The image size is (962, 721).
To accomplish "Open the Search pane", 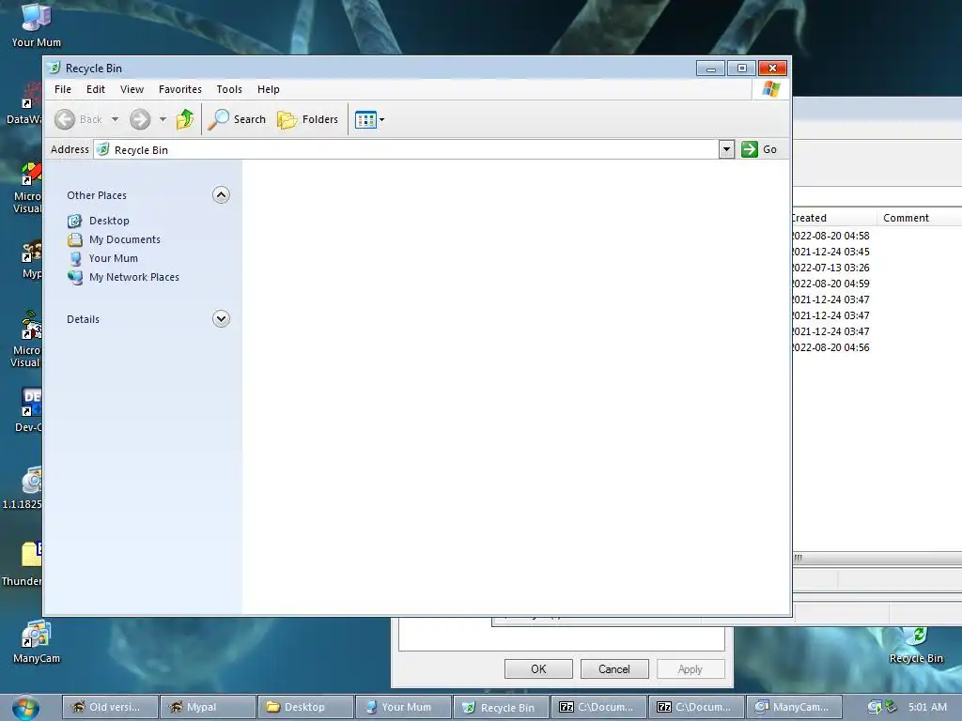I will click(237, 119).
